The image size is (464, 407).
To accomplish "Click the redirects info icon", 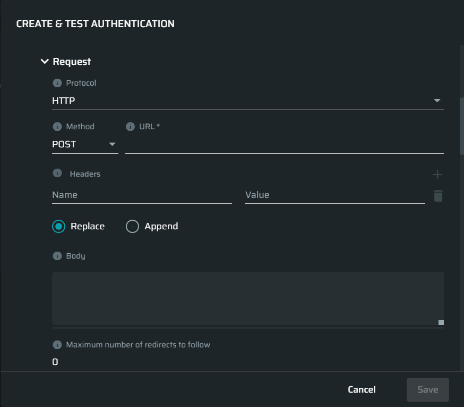I will [x=57, y=345].
